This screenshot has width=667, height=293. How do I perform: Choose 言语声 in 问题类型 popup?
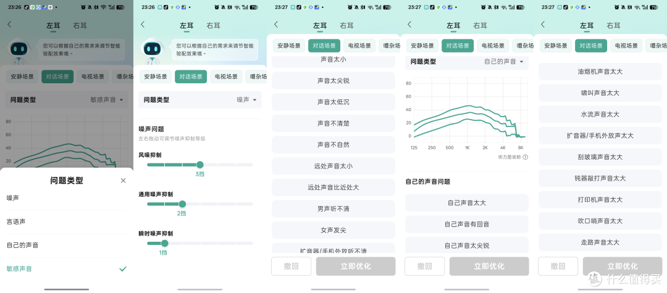tap(67, 221)
